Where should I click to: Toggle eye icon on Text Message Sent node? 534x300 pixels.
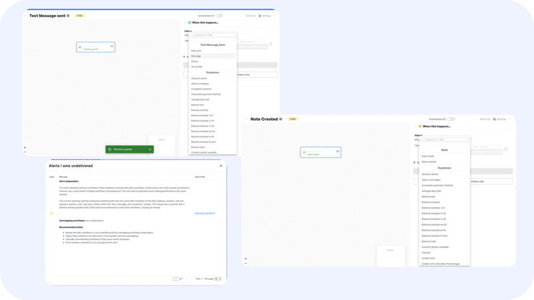tap(112, 46)
